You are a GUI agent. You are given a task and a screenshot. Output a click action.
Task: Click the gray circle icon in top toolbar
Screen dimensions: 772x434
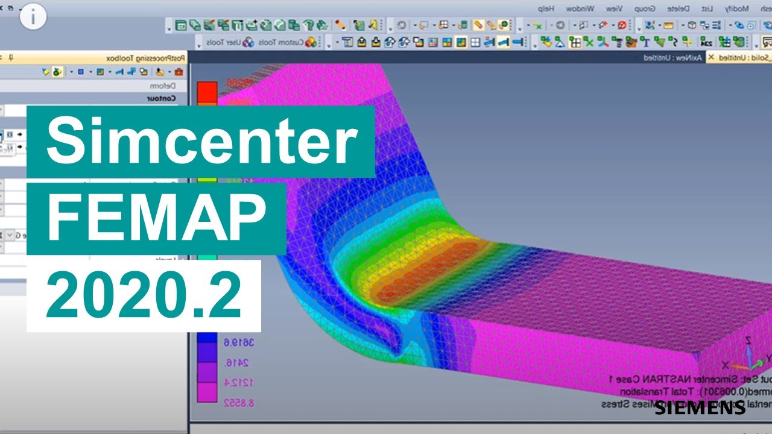pyautogui.click(x=402, y=25)
